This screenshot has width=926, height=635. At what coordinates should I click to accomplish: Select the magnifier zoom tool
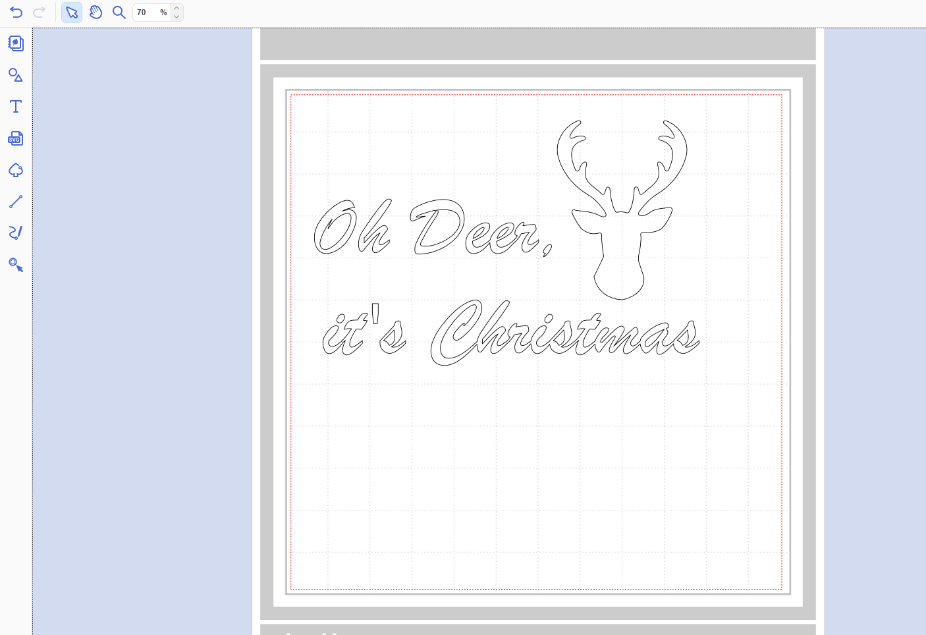point(119,13)
